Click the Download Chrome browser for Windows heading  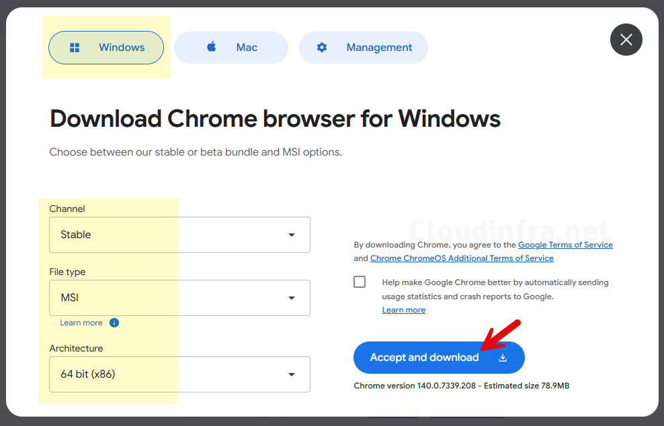point(276,118)
